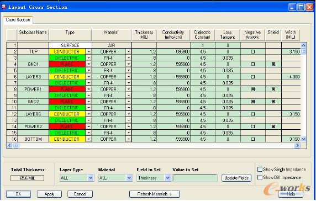
Task: Open Type dropdown for POWER1 plane
Action: 88,89
